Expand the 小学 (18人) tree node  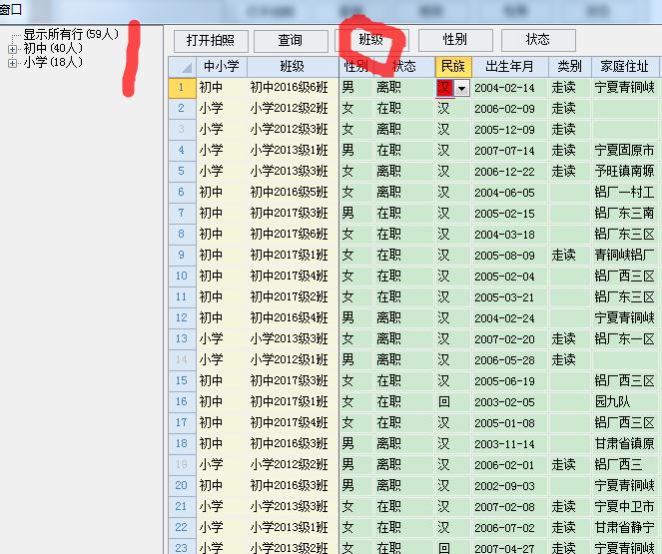[13, 63]
